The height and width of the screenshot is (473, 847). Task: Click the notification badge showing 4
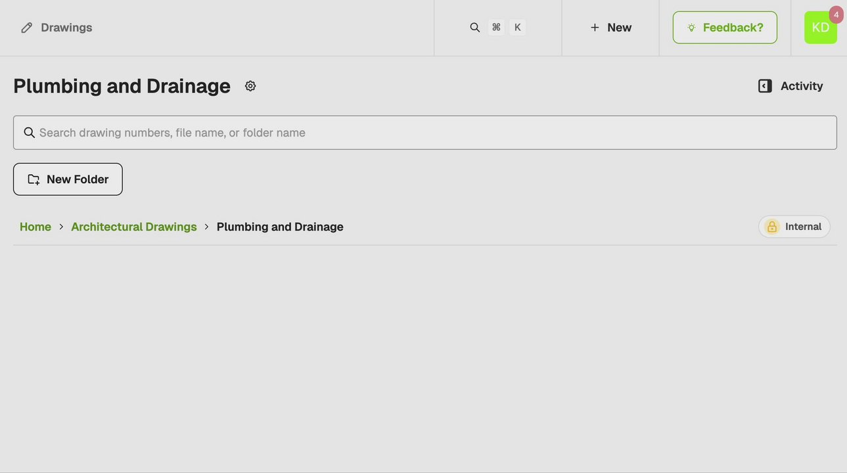(x=836, y=14)
